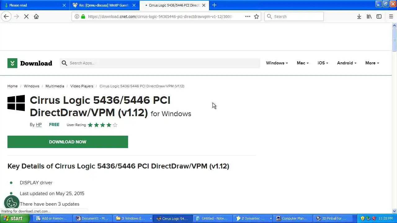Expand the Android category dropdown
Viewport: 397px width, 223px height.
(x=346, y=63)
